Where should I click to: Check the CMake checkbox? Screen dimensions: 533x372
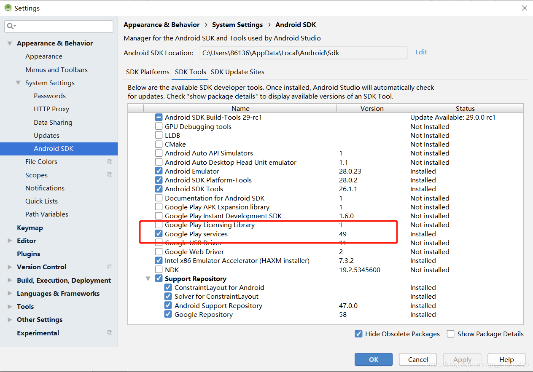[159, 144]
